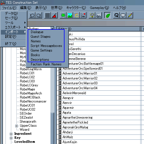
Task: Click the Redo toolbar icon
Action: tap(39, 15)
